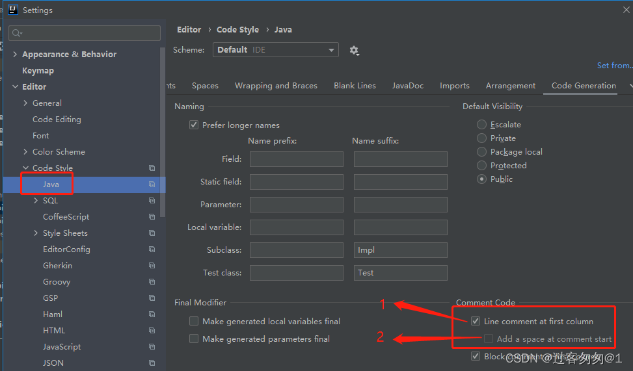
Task: Click the copy-scheme icon beside Code Style
Action: coord(152,168)
